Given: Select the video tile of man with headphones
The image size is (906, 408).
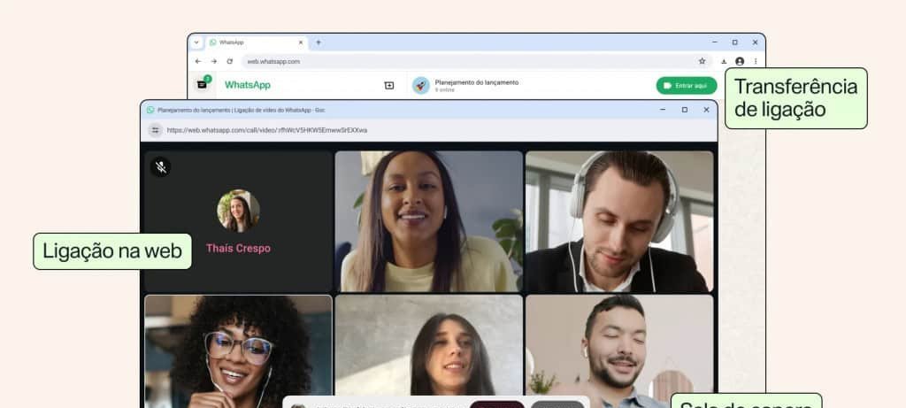Looking at the screenshot, I should point(619,221).
